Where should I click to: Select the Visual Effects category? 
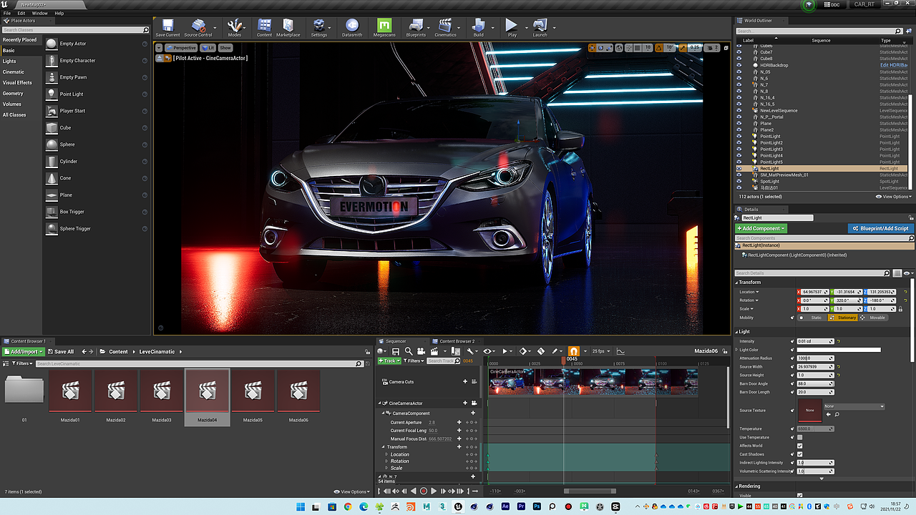[17, 82]
